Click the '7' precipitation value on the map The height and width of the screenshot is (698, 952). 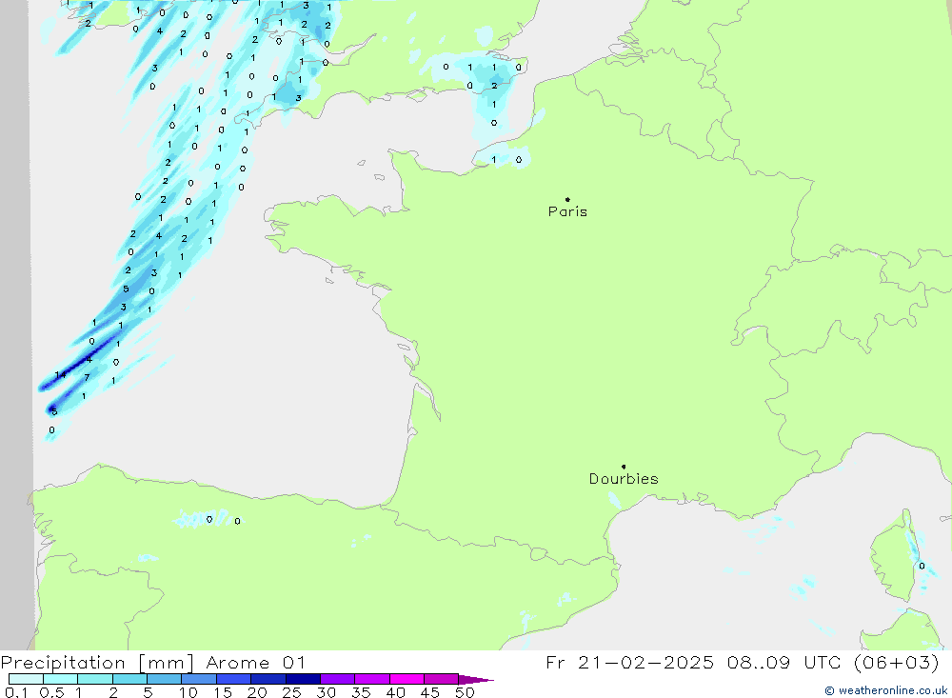[87, 377]
